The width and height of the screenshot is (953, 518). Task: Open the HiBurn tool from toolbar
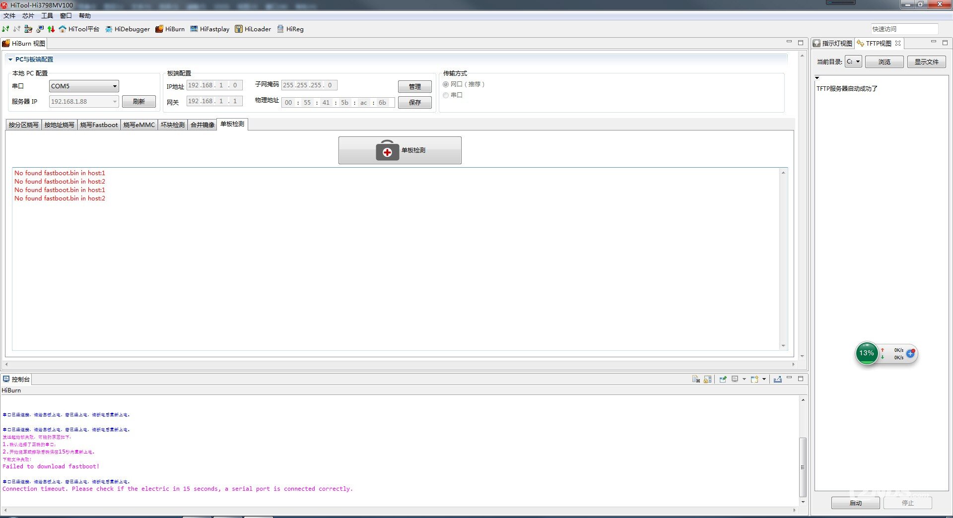pos(170,29)
